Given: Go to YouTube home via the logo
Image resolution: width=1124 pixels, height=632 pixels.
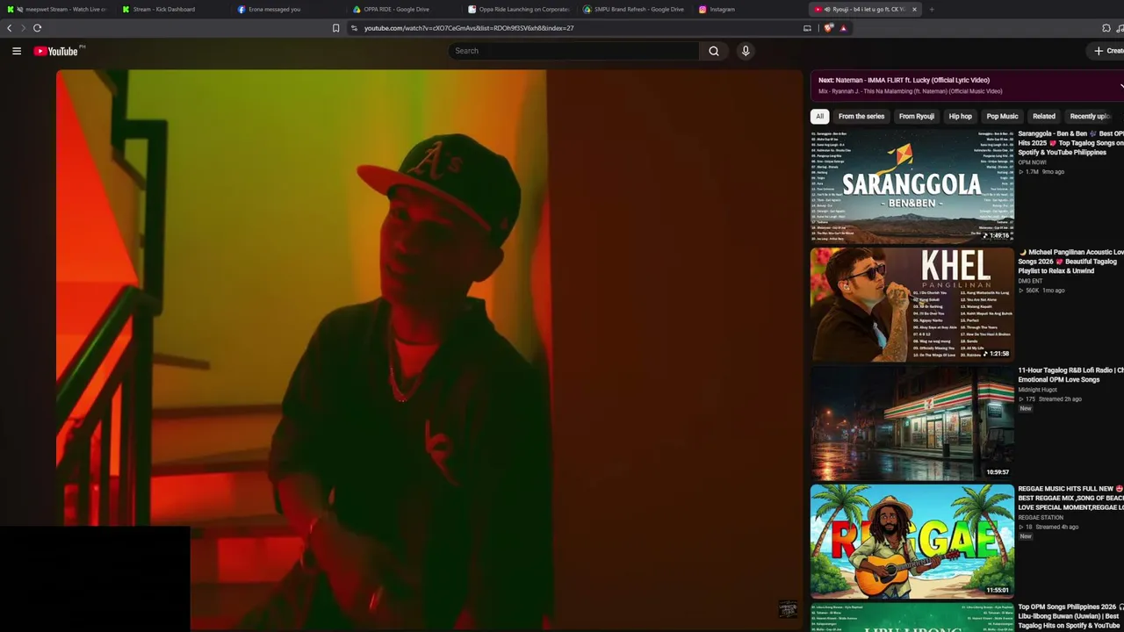Looking at the screenshot, I should 56,51.
